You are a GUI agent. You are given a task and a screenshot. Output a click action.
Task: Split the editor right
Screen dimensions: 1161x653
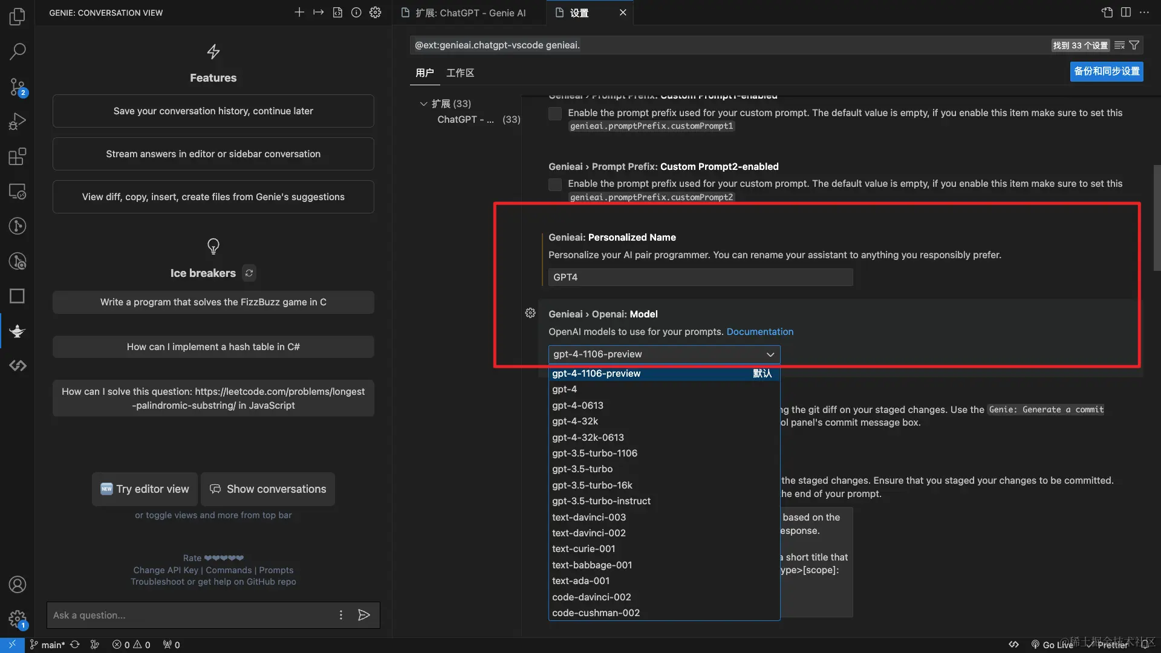click(x=1126, y=12)
